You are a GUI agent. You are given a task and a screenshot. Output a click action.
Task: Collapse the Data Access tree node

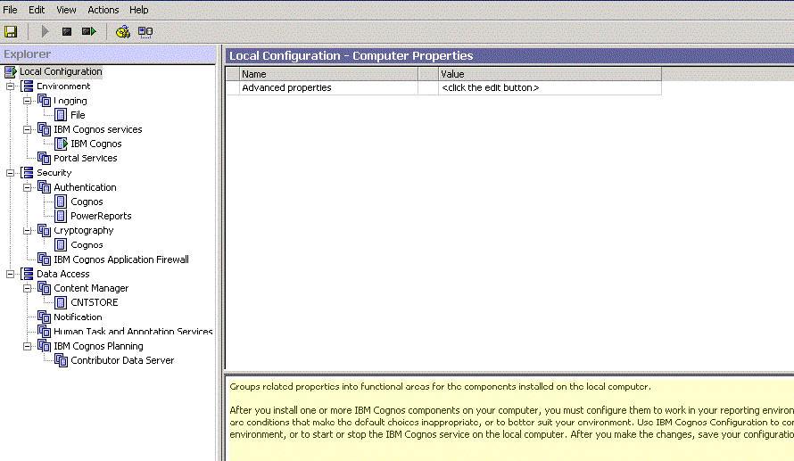pos(10,274)
